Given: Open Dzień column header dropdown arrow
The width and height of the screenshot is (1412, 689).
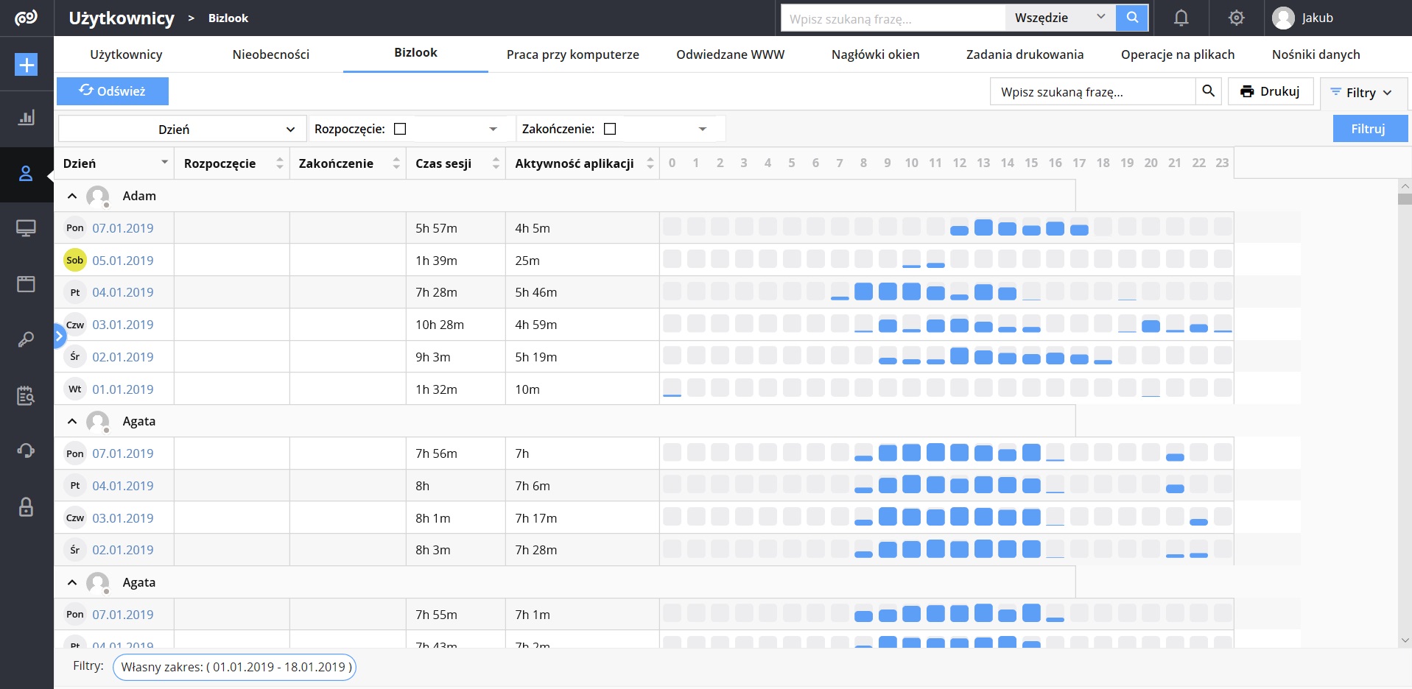Looking at the screenshot, I should click(x=164, y=163).
